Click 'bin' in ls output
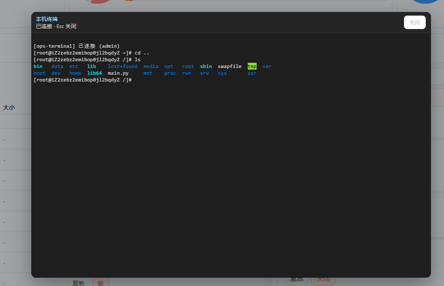Screen dimensions: 444x286 pos(38,66)
